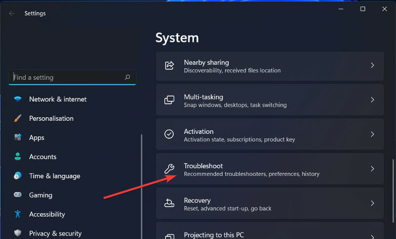
Task: Click the search magnifier icon
Action: coord(127,77)
